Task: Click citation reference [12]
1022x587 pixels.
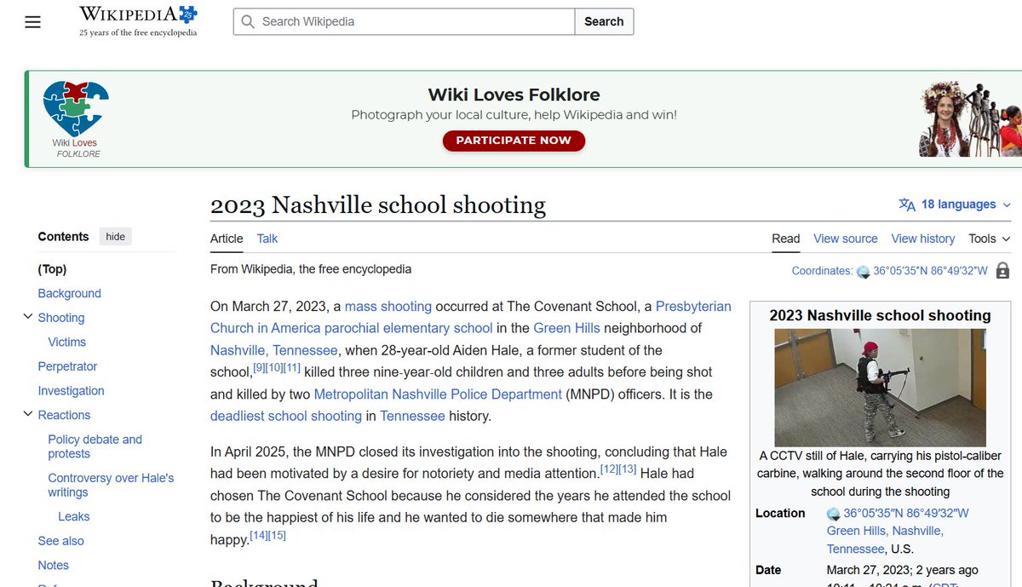Action: coord(609,469)
